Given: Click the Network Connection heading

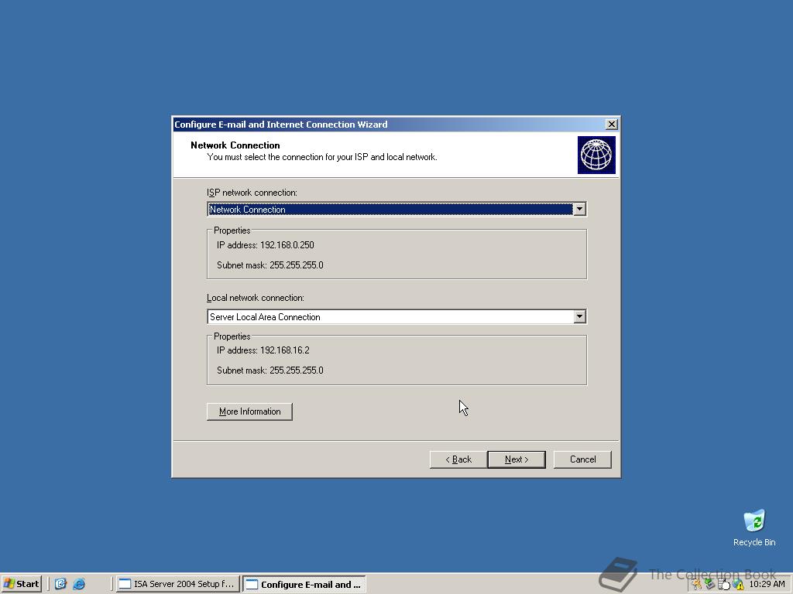Looking at the screenshot, I should pyautogui.click(x=235, y=145).
